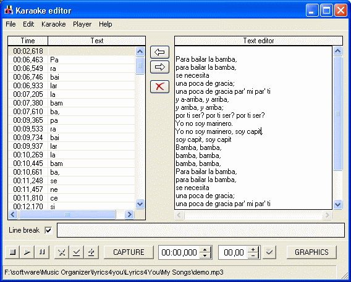Click the cross-mark toolbar icon
This screenshot has height=282, width=351.
(x=62, y=252)
